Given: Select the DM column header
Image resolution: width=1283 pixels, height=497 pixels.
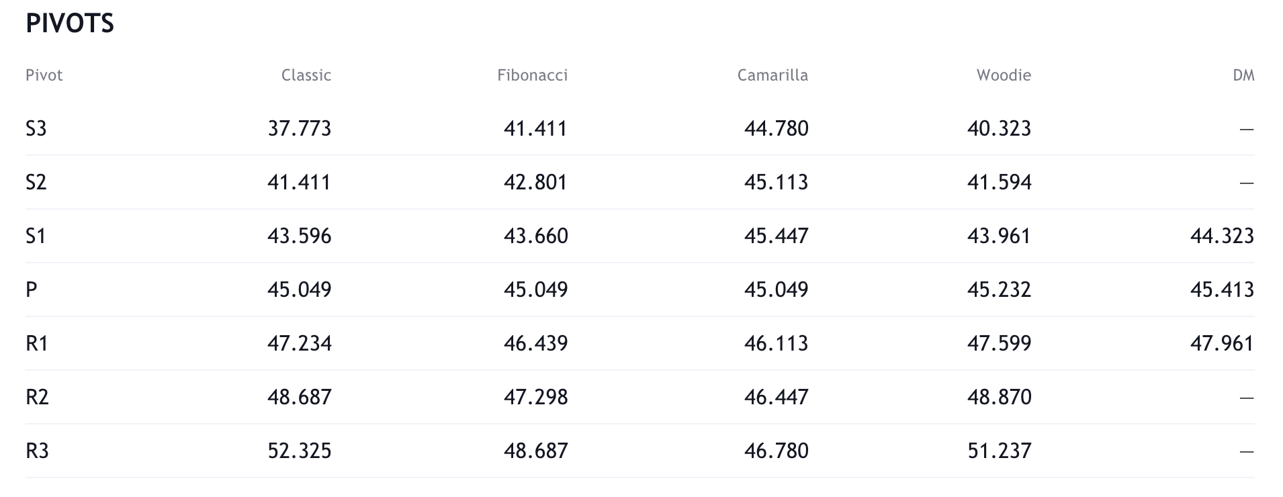Looking at the screenshot, I should tap(1243, 75).
